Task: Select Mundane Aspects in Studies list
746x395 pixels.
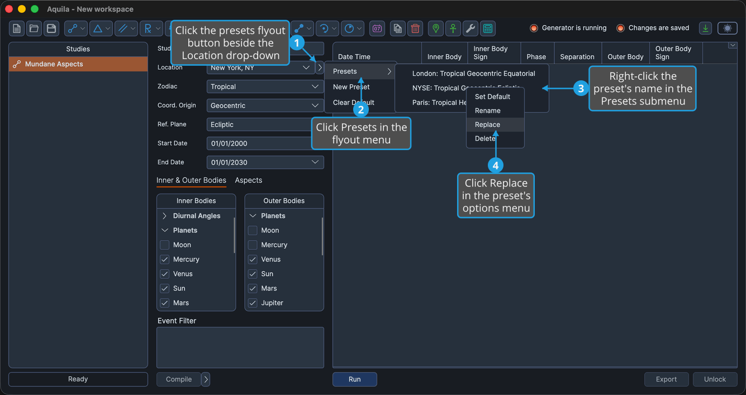Action: tap(78, 64)
